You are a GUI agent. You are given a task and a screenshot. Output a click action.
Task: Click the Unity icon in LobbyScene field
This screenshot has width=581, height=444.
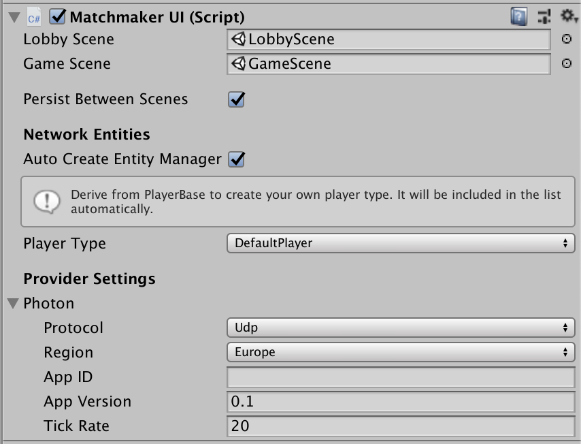click(239, 39)
